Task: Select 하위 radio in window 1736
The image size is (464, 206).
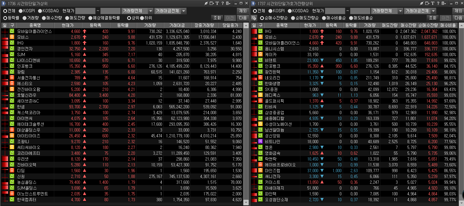Action: 142,18
